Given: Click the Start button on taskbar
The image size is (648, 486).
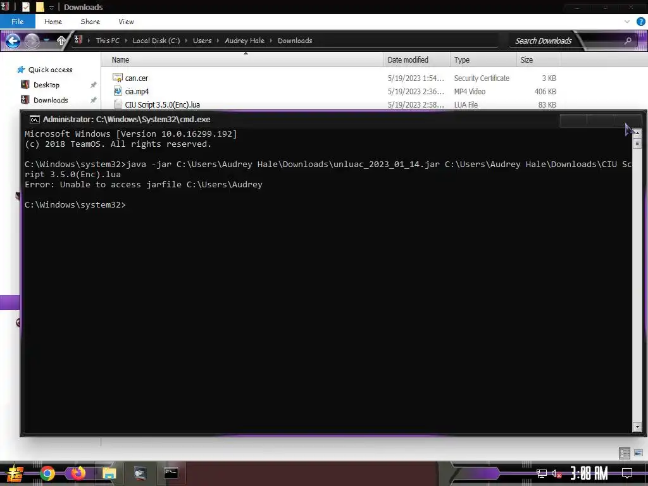Looking at the screenshot, I should (15, 473).
